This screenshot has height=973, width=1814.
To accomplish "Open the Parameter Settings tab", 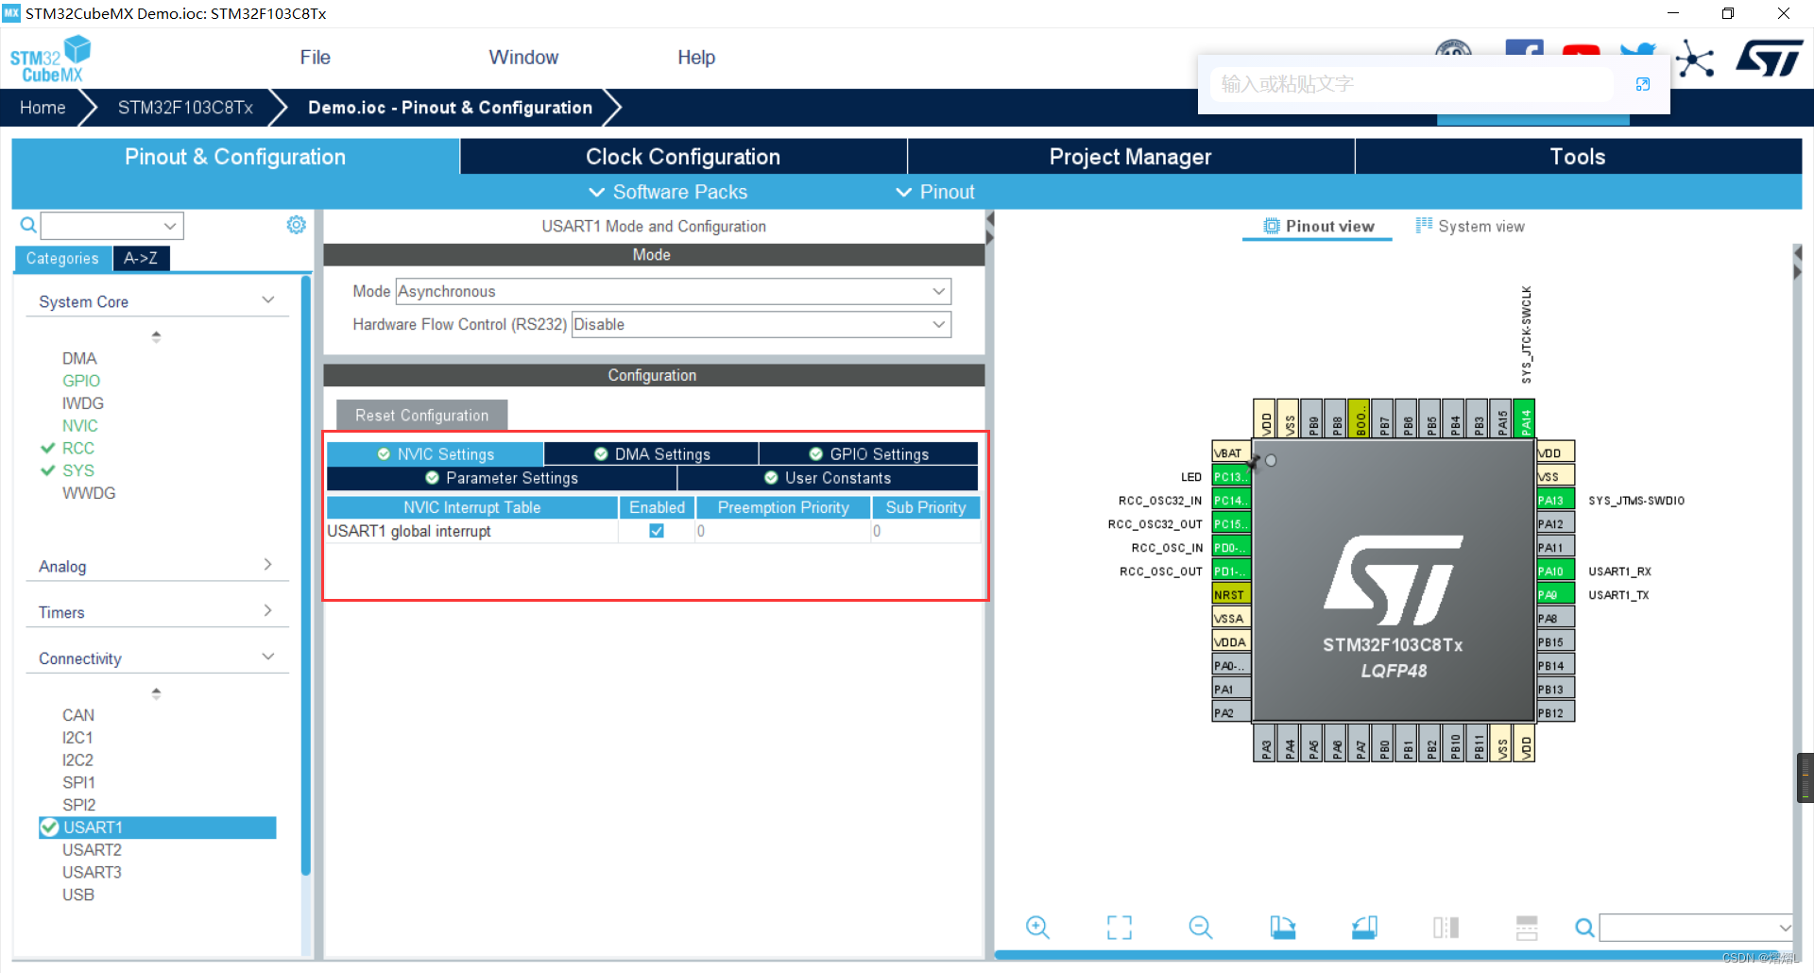I will pos(502,478).
